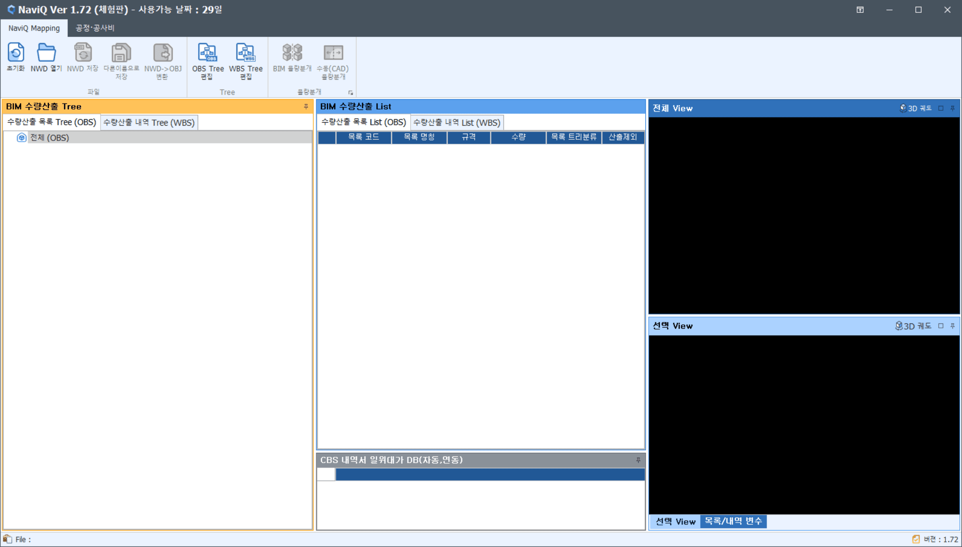
Task: Click 3D 궤도 in 전체 View
Action: [916, 108]
